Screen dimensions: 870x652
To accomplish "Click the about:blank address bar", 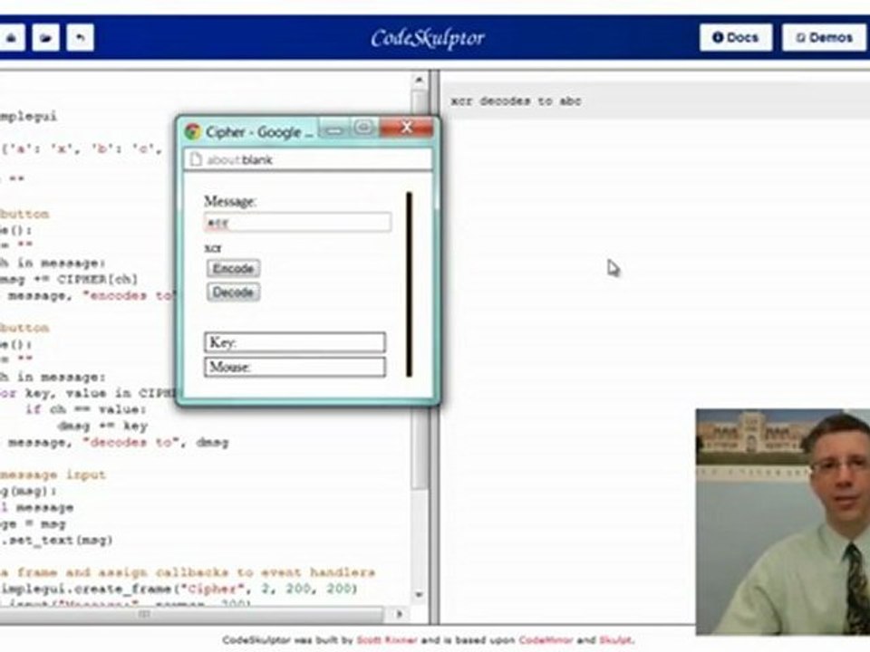I will pyautogui.click(x=308, y=159).
